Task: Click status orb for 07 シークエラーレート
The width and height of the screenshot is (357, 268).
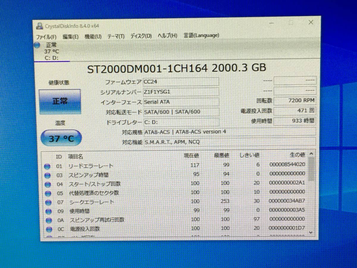Action: pos(48,202)
